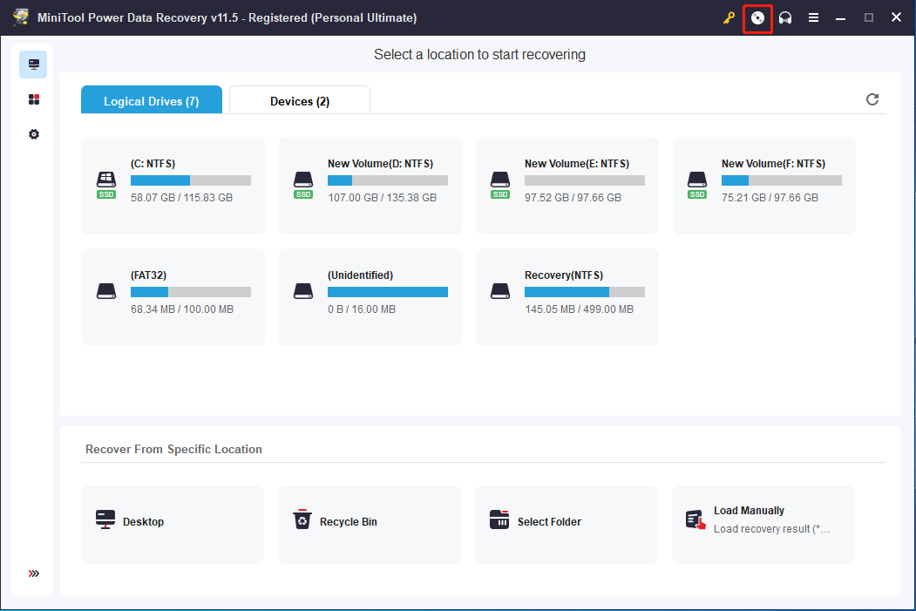Viewport: 916px width, 611px height.
Task: Expand the sidebar with double-chevron arrows
Action: pos(34,574)
